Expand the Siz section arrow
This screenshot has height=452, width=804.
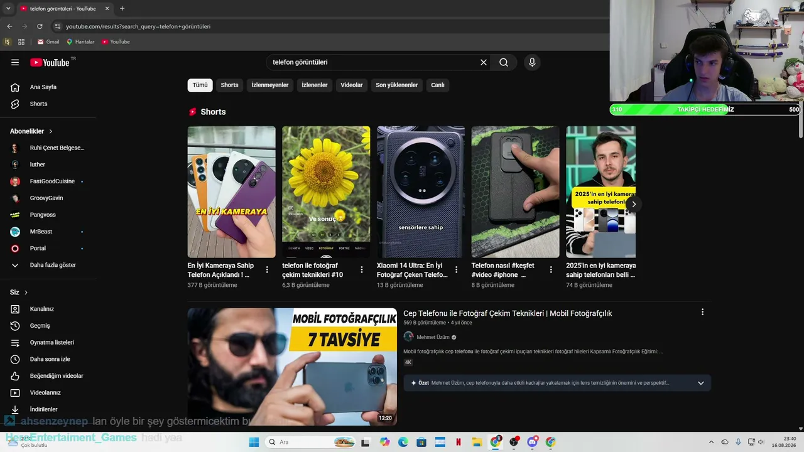coord(26,293)
